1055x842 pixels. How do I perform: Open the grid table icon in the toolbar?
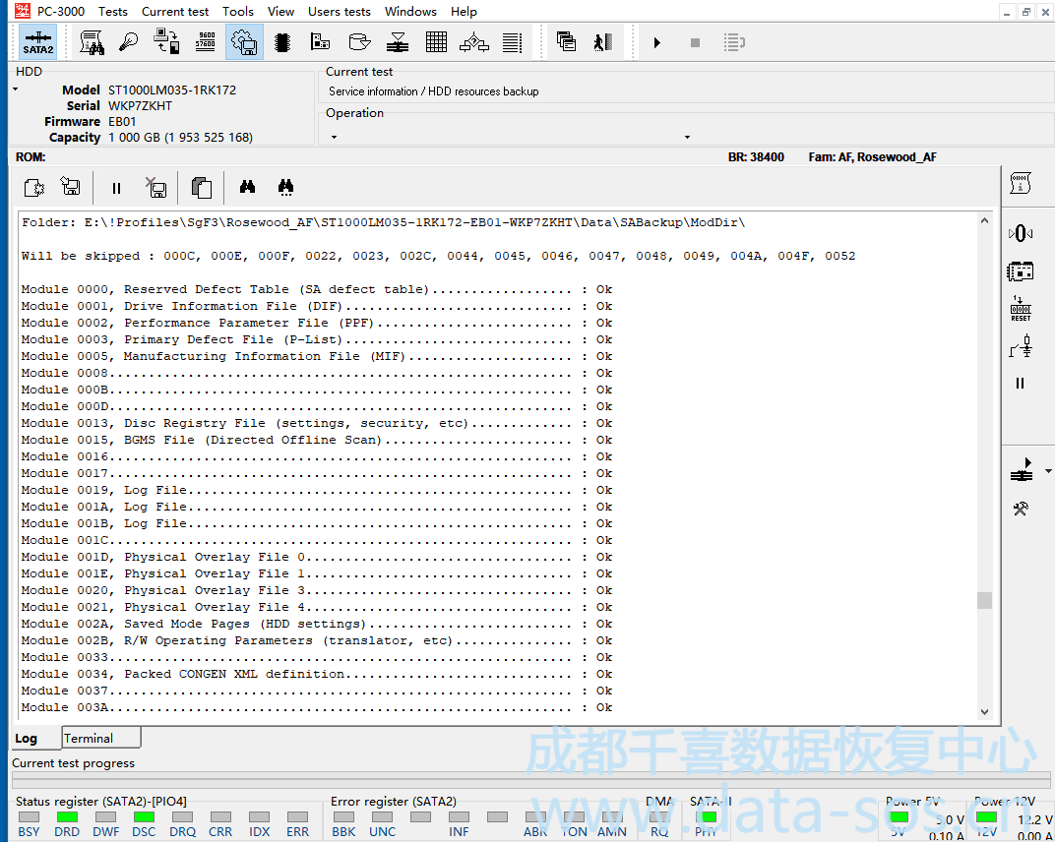pos(437,42)
